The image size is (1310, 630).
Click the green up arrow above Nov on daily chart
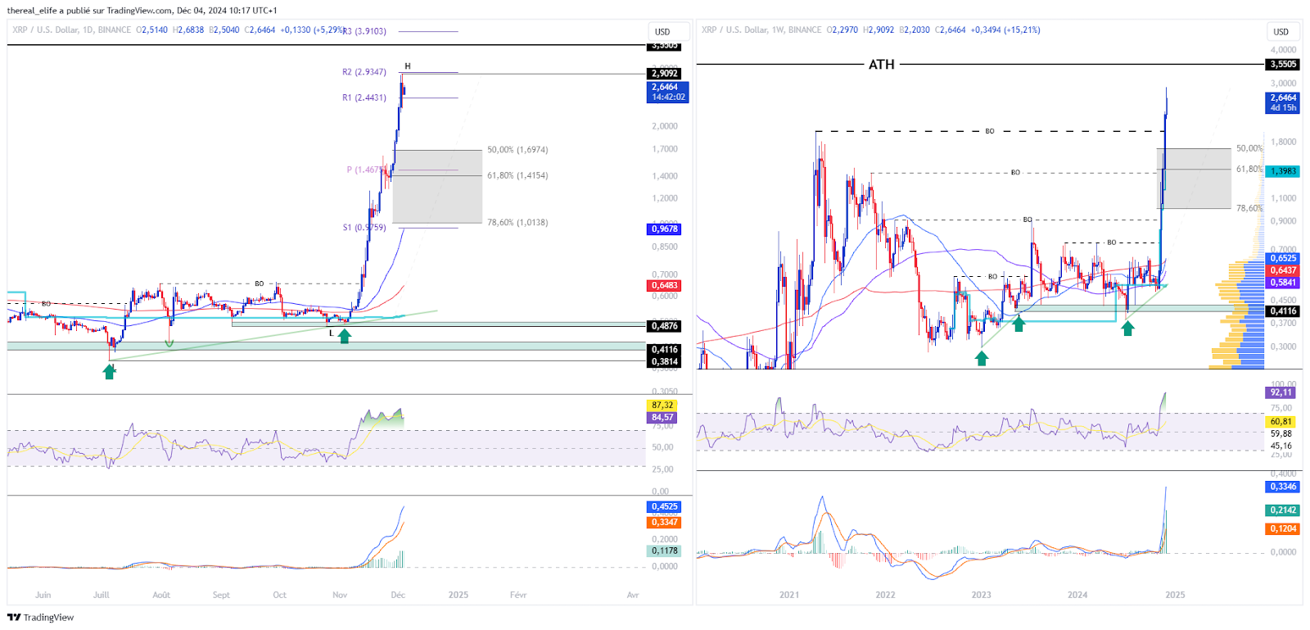345,335
